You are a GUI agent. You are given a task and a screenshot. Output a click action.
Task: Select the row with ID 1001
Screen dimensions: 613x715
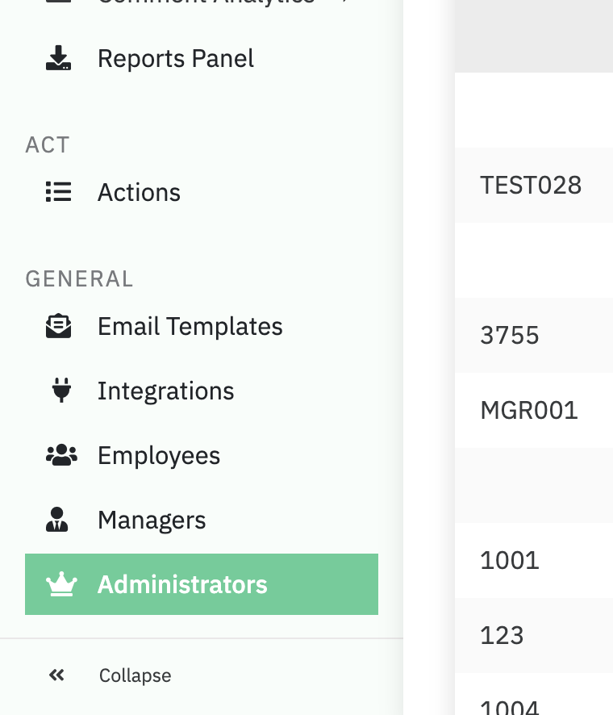tap(509, 560)
